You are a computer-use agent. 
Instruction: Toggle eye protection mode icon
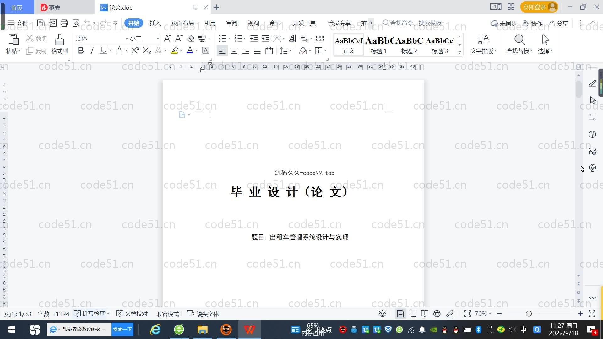(x=382, y=314)
